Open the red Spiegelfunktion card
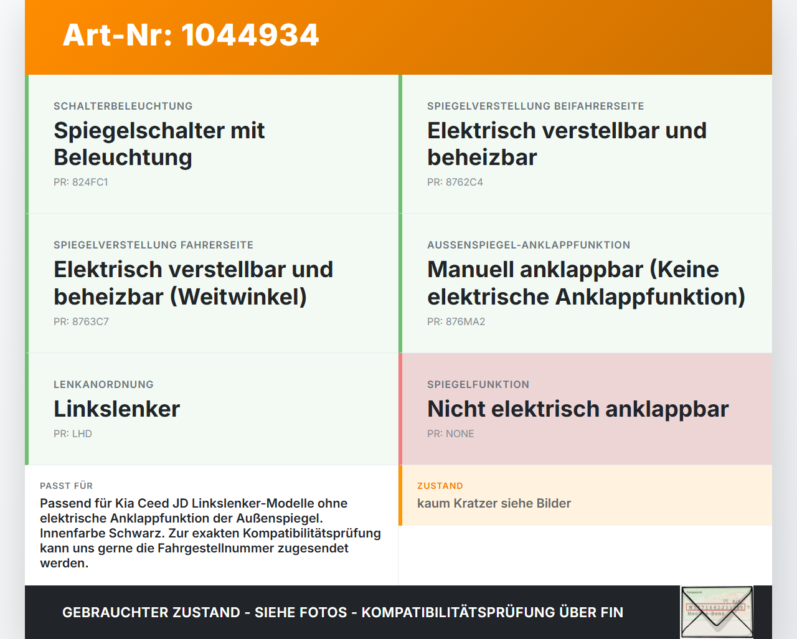This screenshot has height=639, width=797. pos(585,409)
